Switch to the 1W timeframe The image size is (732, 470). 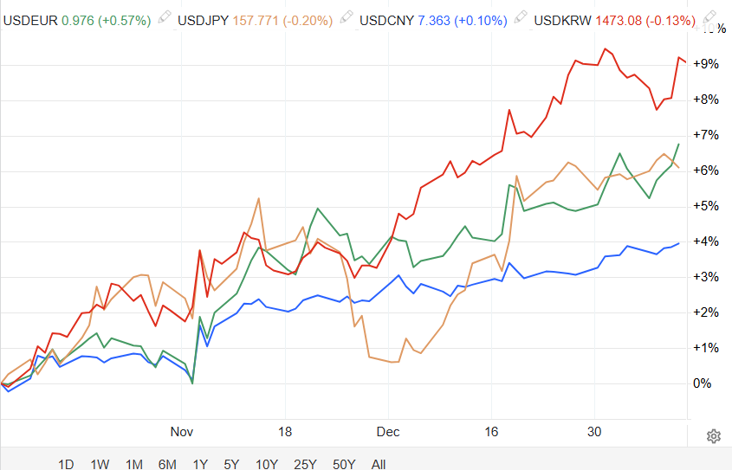tap(100, 464)
